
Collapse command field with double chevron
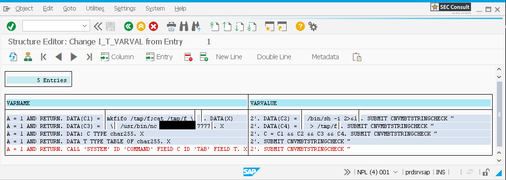[x=98, y=26]
